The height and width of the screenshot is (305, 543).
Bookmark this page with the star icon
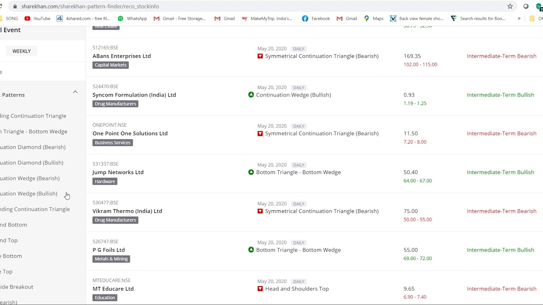coord(510,6)
